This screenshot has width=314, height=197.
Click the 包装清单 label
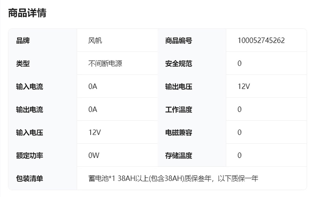pos(29,179)
